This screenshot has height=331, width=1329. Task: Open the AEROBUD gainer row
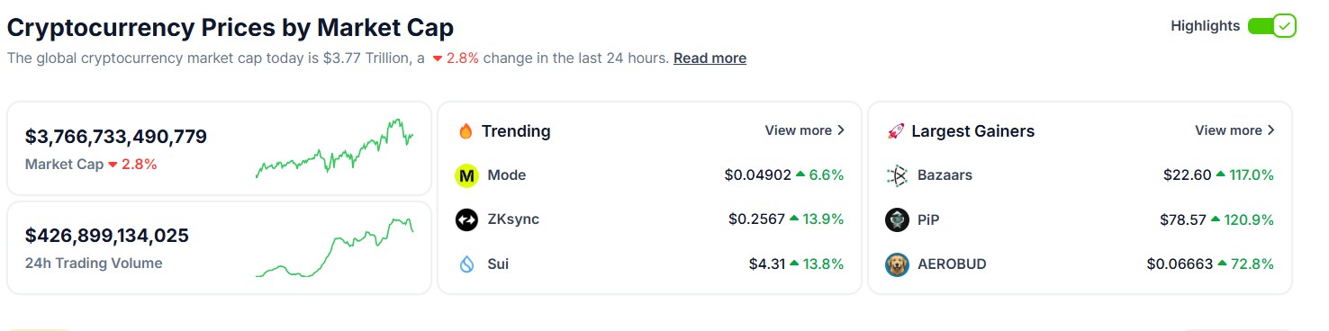point(1080,264)
